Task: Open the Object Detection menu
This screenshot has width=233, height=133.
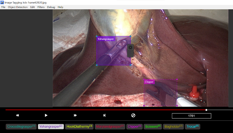Action: pyautogui.click(x=18, y=7)
